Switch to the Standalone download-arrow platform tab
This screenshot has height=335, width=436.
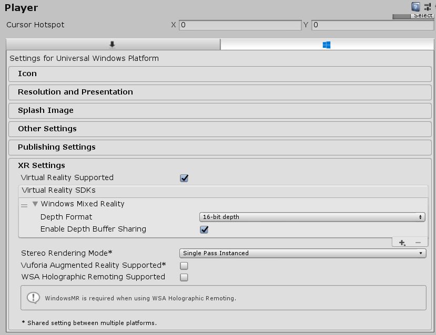113,45
